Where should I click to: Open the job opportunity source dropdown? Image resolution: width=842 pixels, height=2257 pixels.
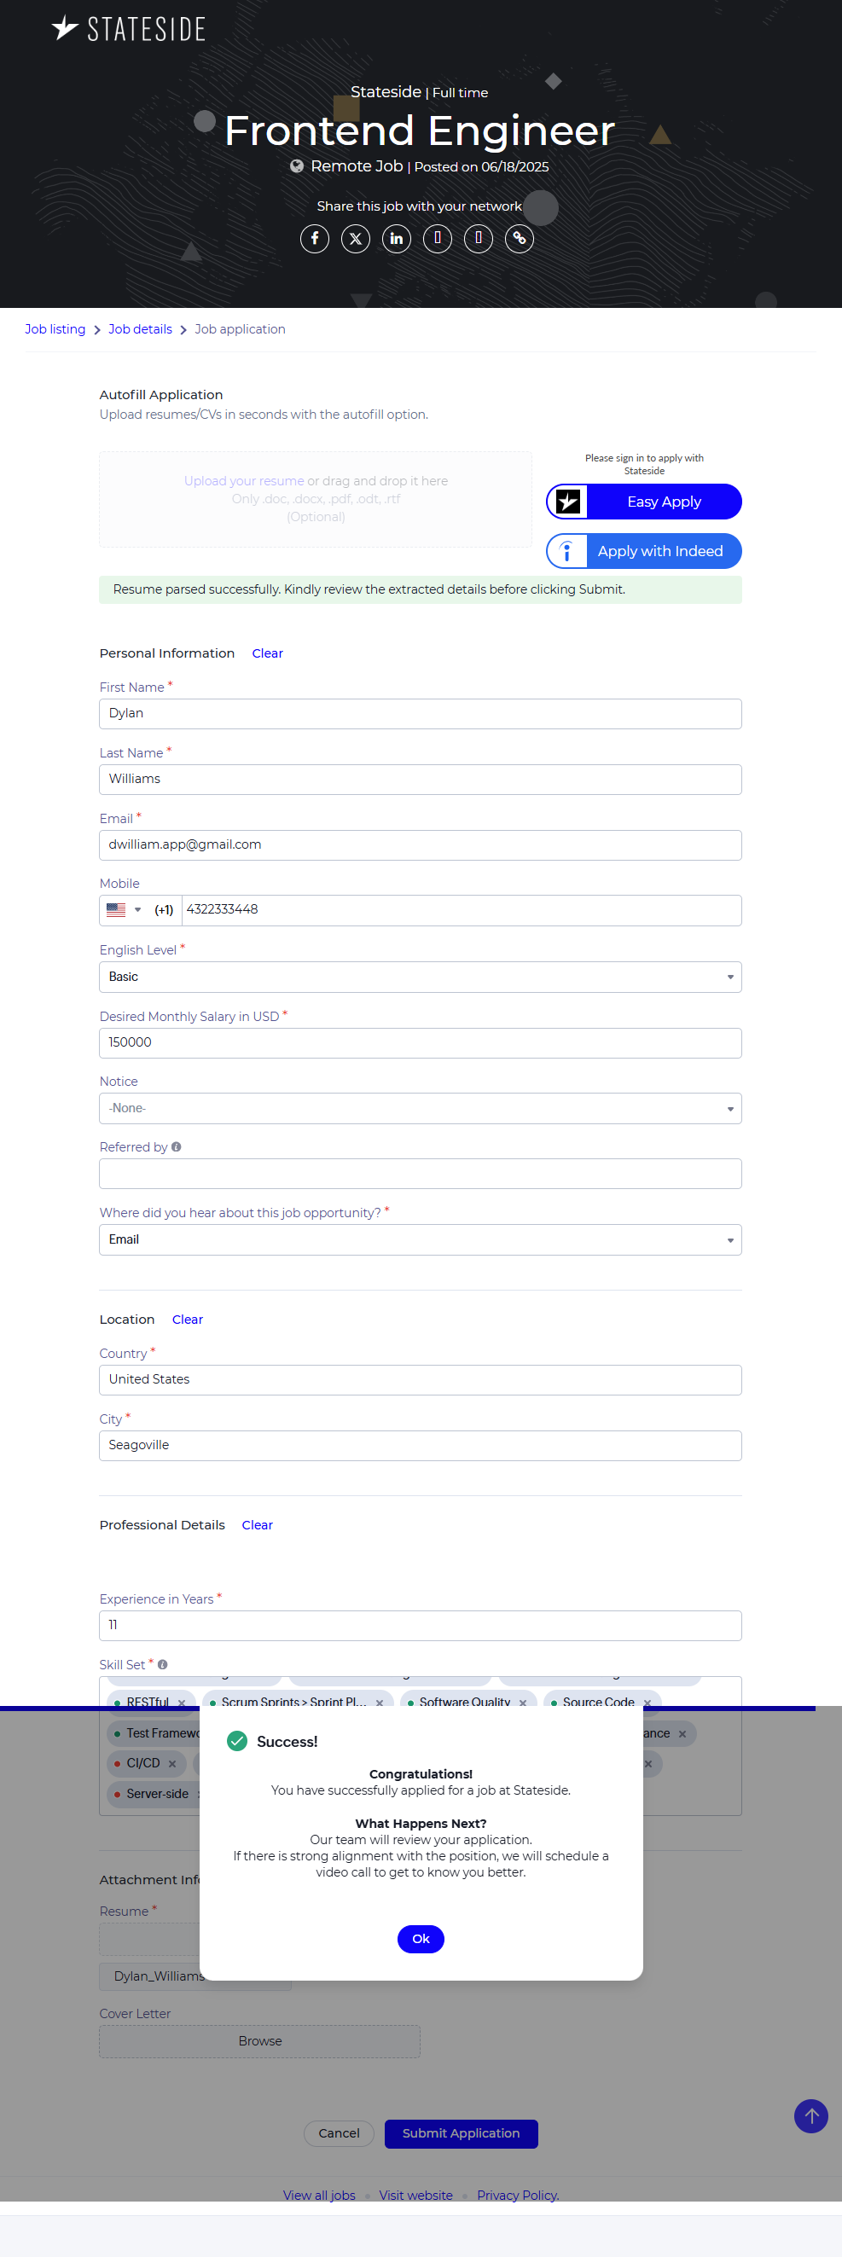421,1239
